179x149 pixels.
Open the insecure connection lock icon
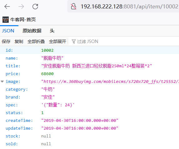tap(74, 6)
